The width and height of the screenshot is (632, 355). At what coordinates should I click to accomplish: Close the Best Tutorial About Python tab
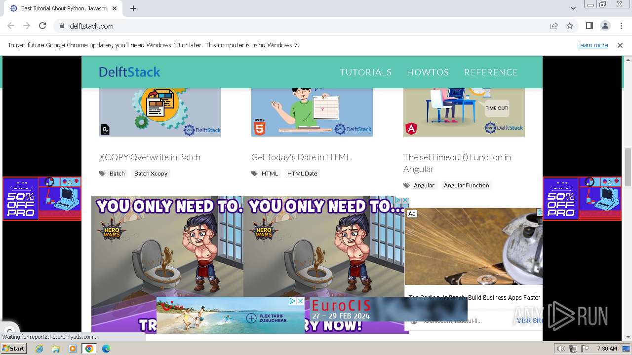tap(115, 8)
